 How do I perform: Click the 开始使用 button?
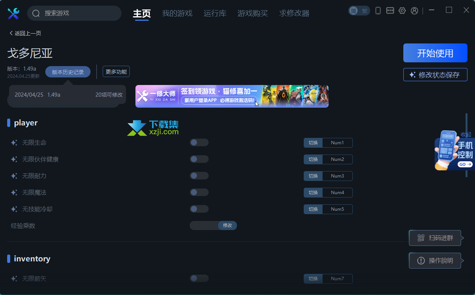tap(435, 53)
